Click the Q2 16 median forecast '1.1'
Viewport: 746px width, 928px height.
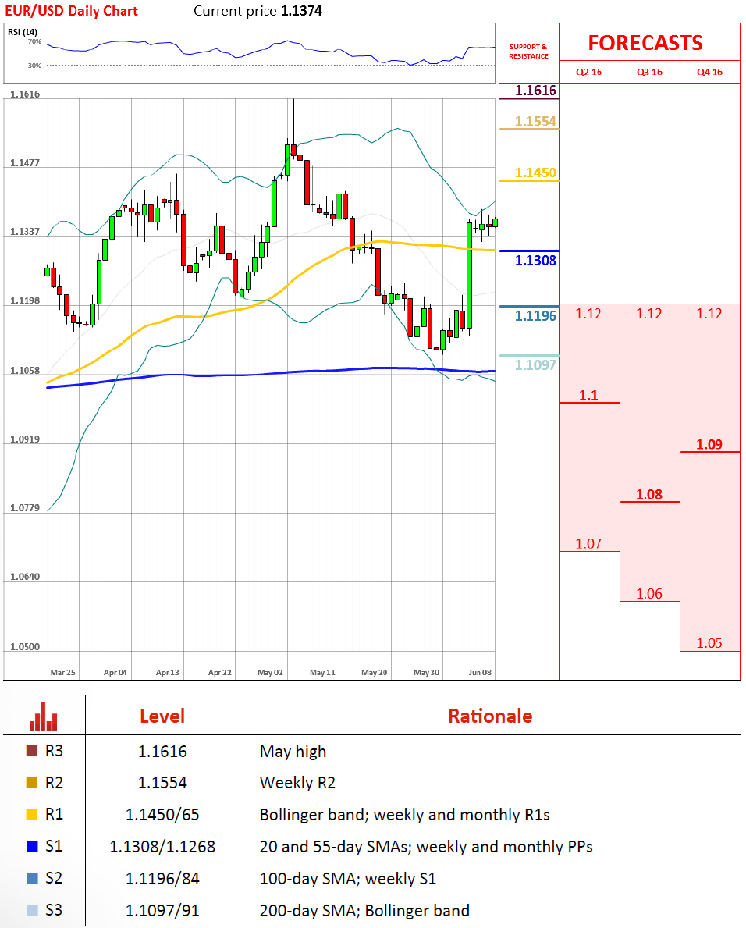coord(588,395)
